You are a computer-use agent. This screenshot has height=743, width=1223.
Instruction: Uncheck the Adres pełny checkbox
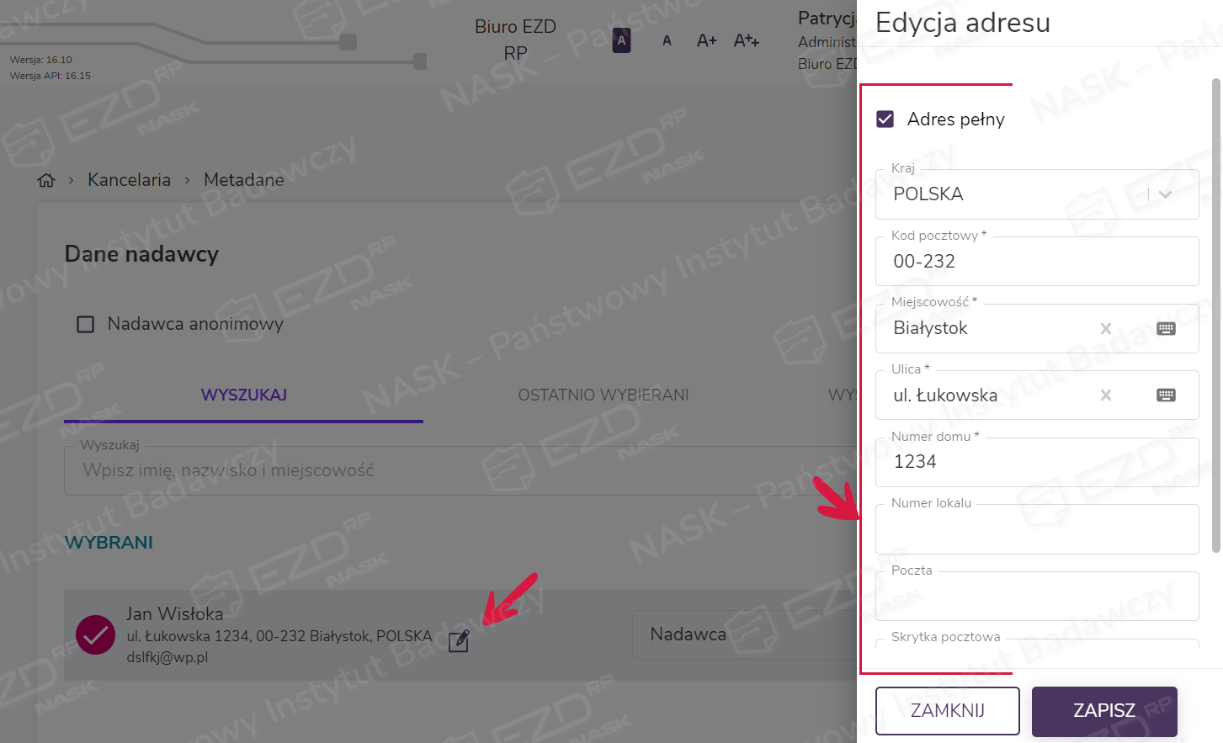885,119
